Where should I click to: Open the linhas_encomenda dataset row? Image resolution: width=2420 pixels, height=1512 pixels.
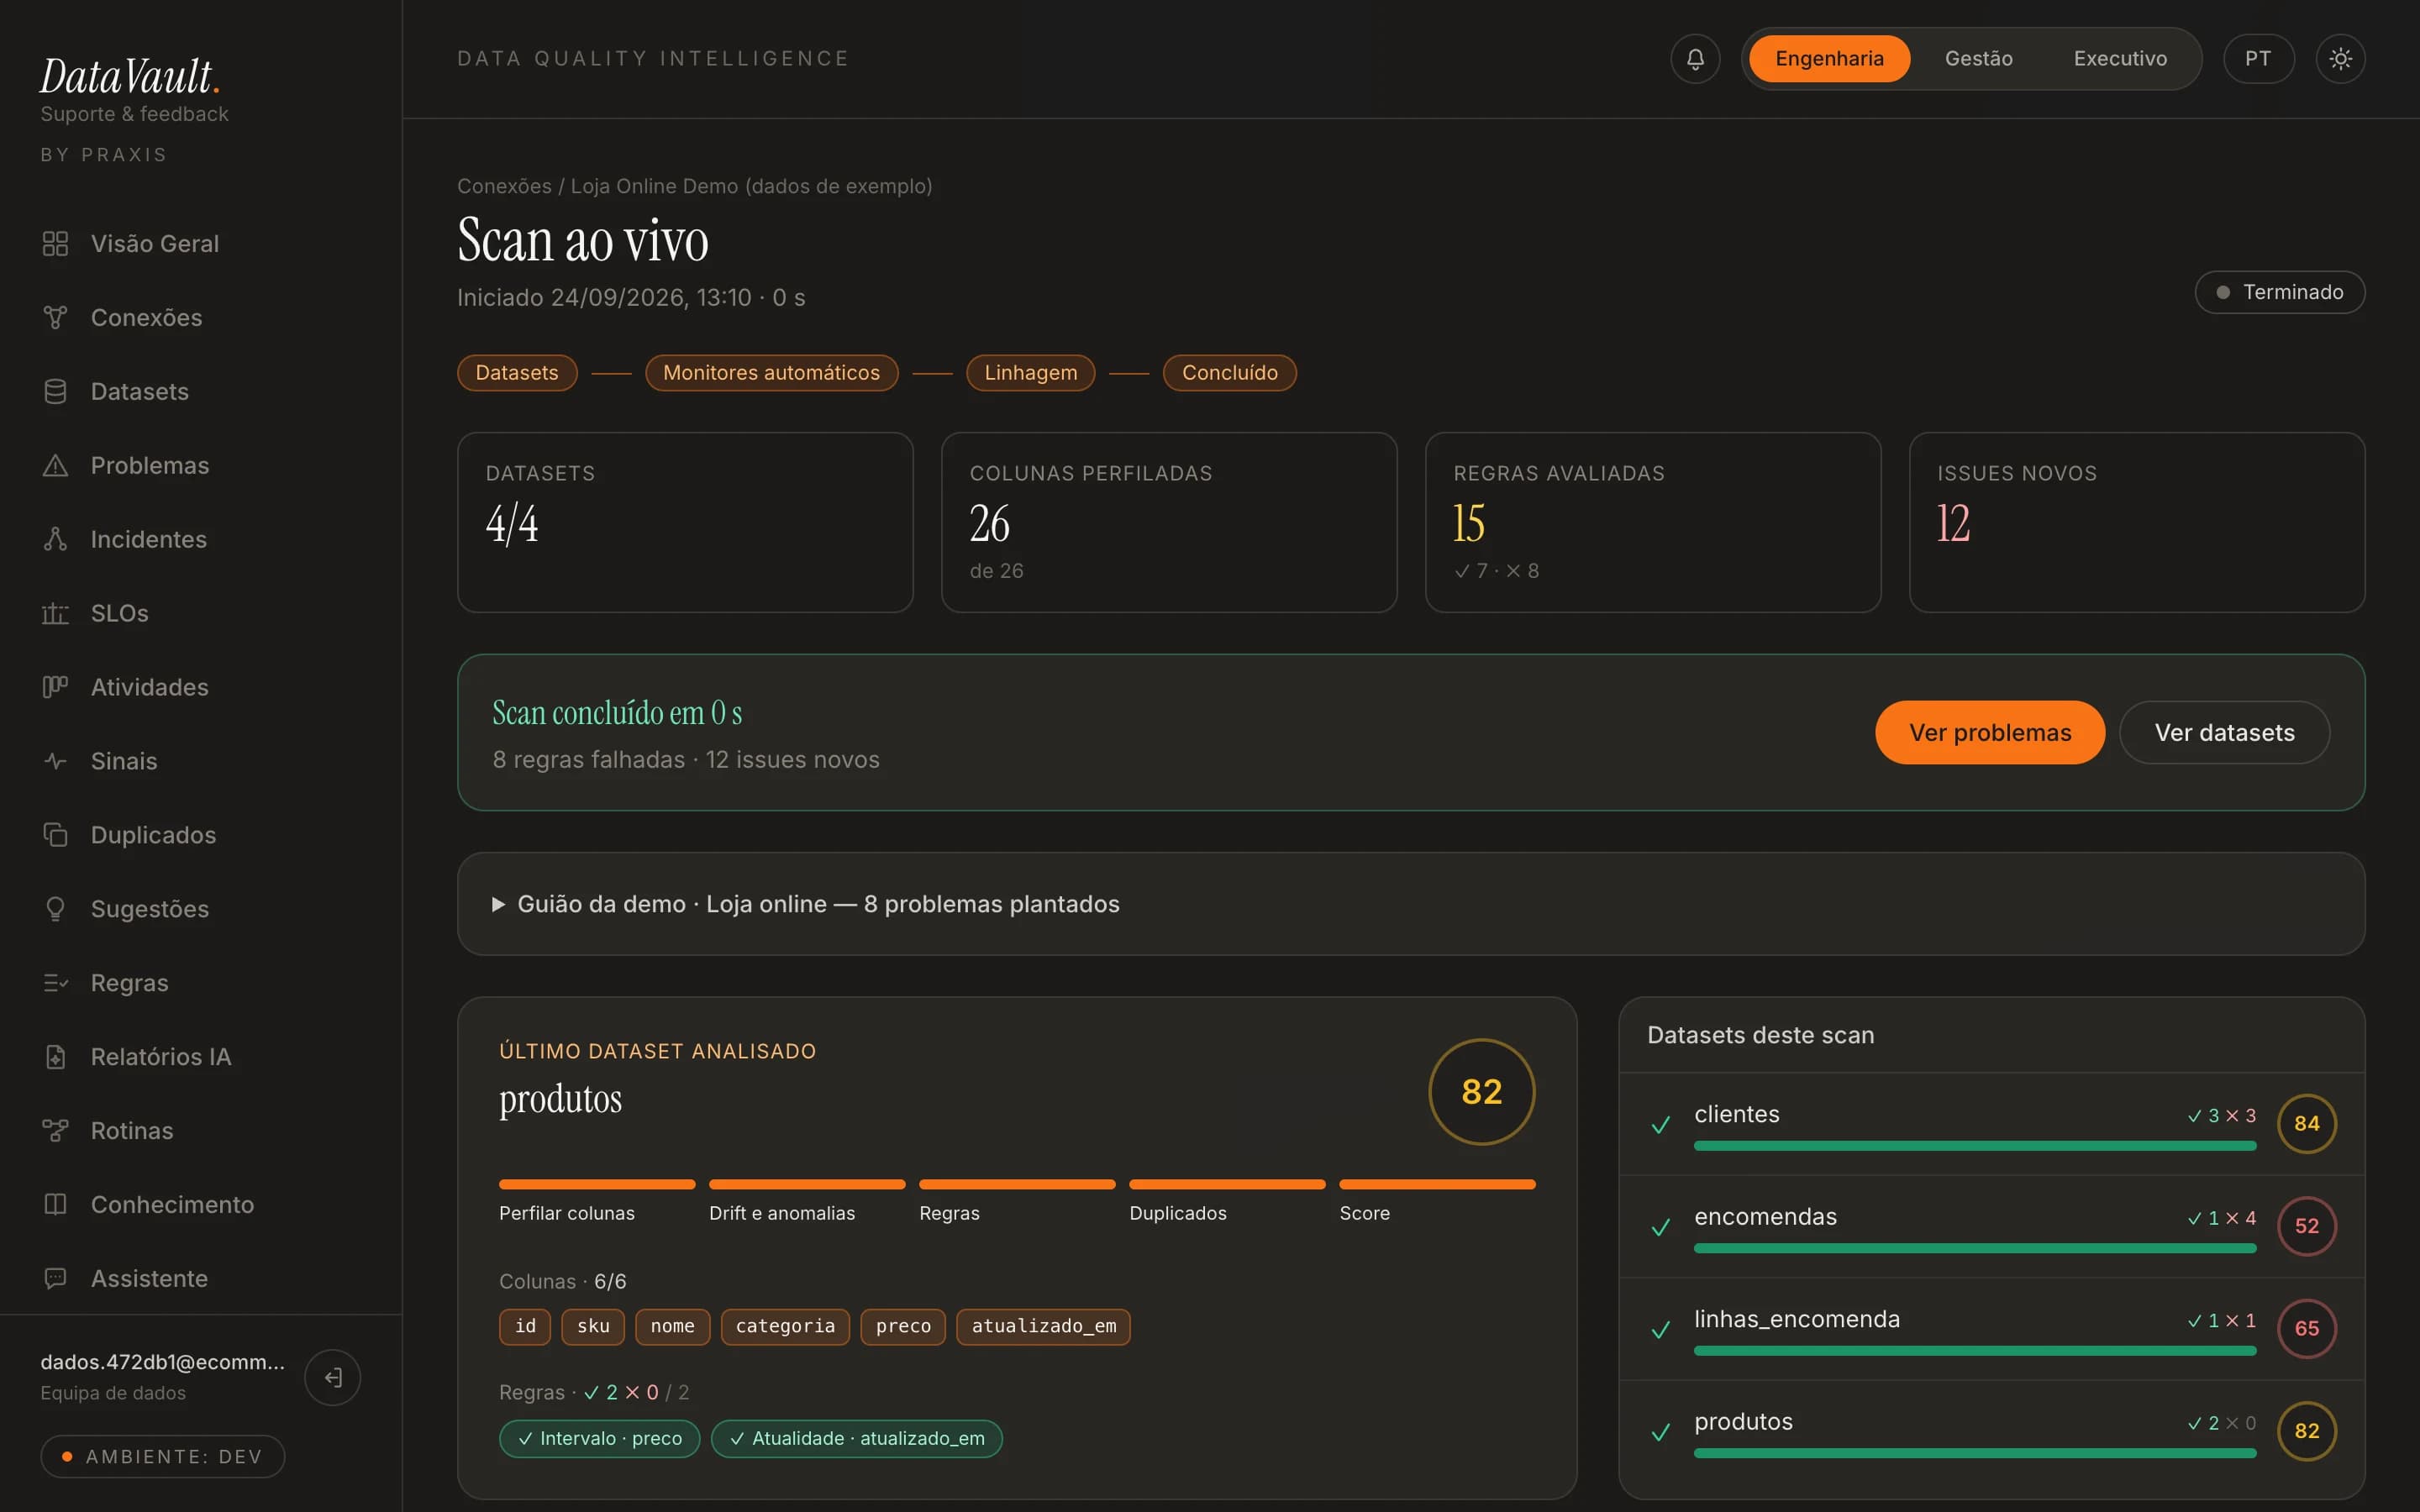(1992, 1329)
